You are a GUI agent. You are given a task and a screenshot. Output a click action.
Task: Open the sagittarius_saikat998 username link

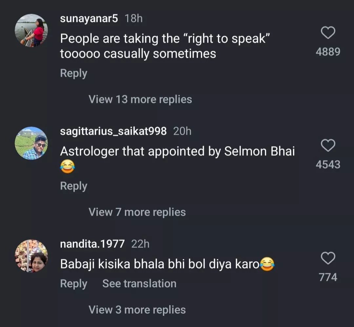(x=113, y=131)
